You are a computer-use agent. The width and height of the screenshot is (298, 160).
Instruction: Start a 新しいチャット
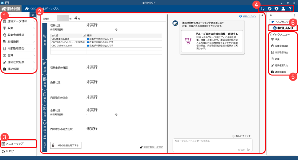click(242, 136)
